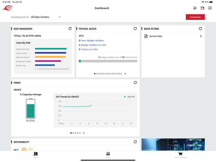Viewport: 216px width, 162px height.
Task: Expand the All Data Centers dropdown
Action: coord(45,17)
